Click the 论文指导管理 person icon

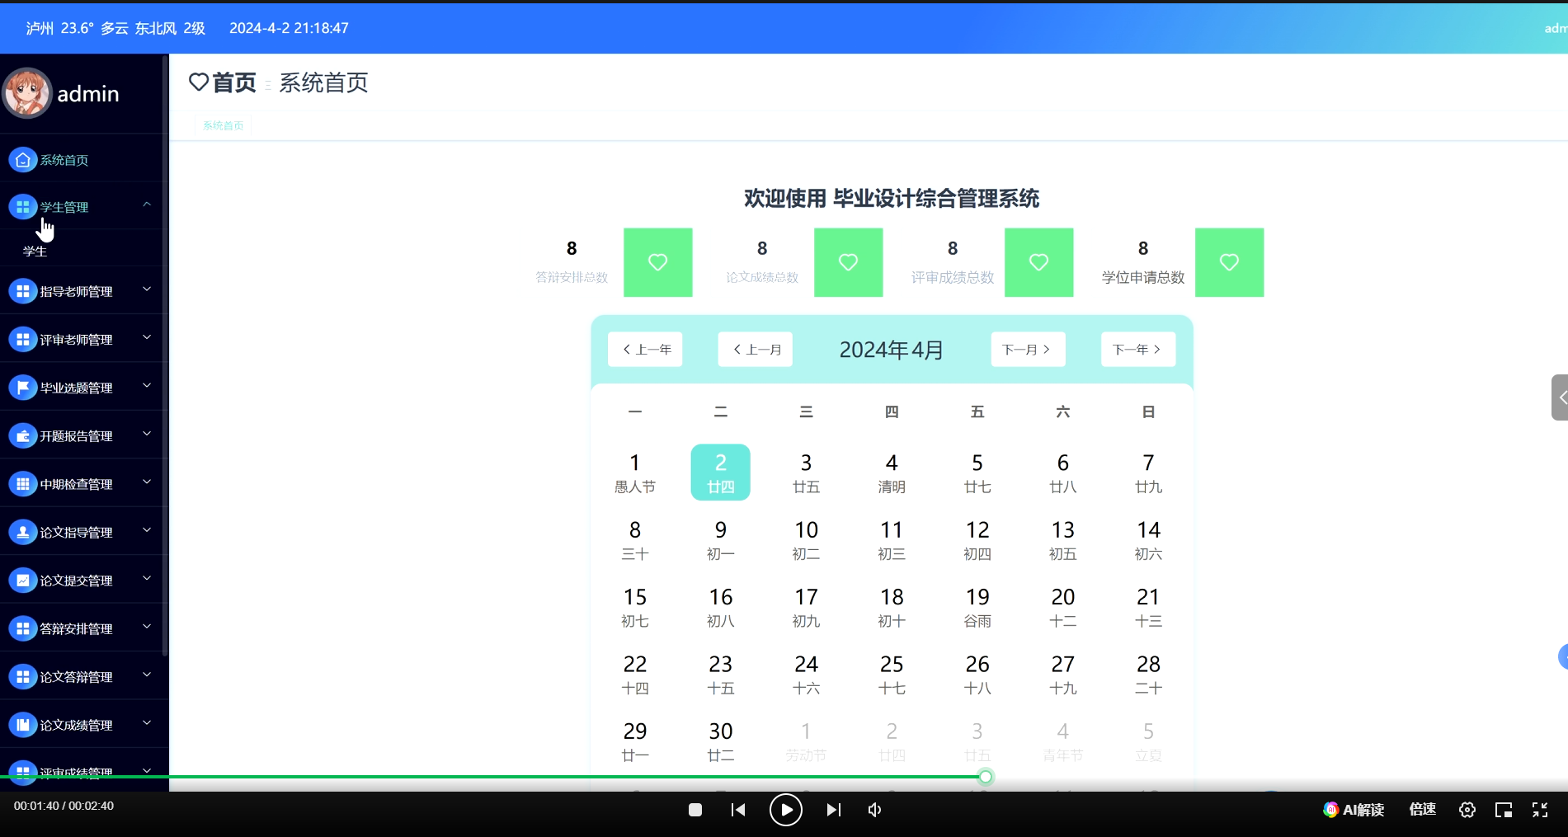tap(23, 533)
